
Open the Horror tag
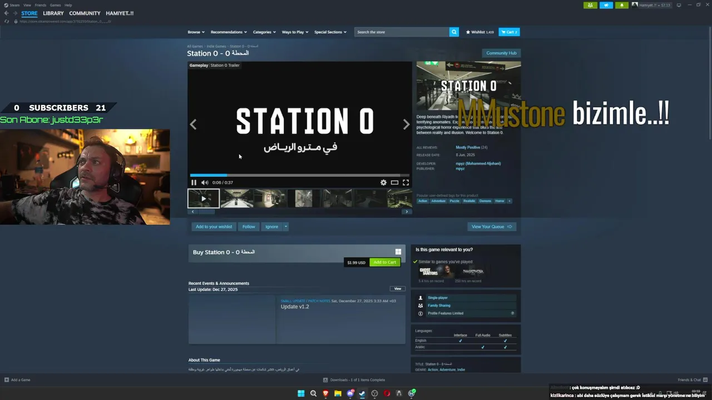[x=500, y=201]
